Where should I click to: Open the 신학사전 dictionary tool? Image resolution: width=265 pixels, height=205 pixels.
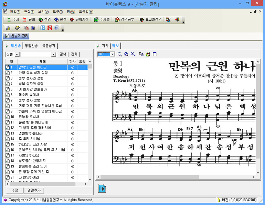[79, 20]
